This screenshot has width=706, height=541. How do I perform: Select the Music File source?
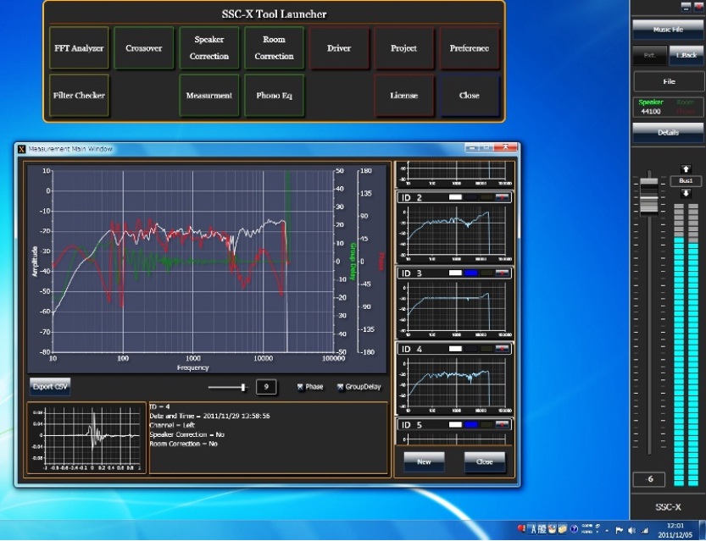pos(668,29)
